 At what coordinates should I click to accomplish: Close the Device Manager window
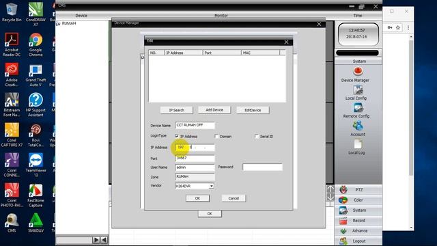(x=319, y=25)
